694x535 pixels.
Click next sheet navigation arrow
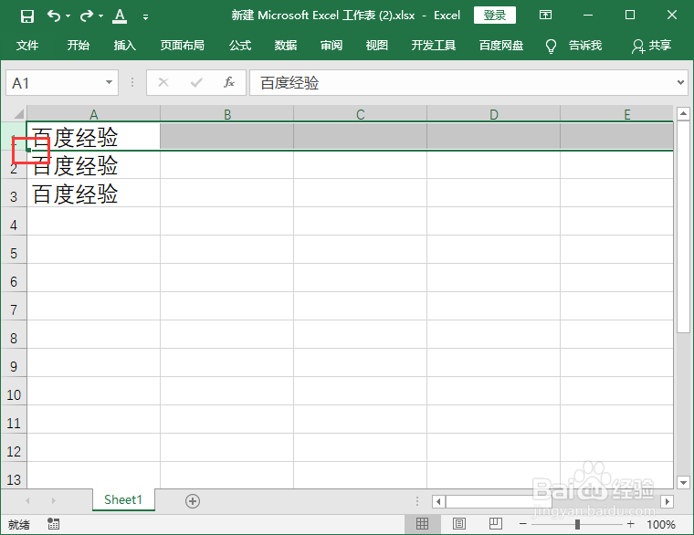pyautogui.click(x=53, y=500)
